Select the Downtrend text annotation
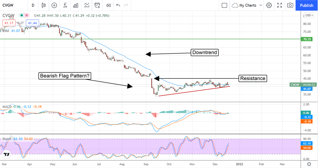The width and height of the screenshot is (318, 168). tap(204, 52)
